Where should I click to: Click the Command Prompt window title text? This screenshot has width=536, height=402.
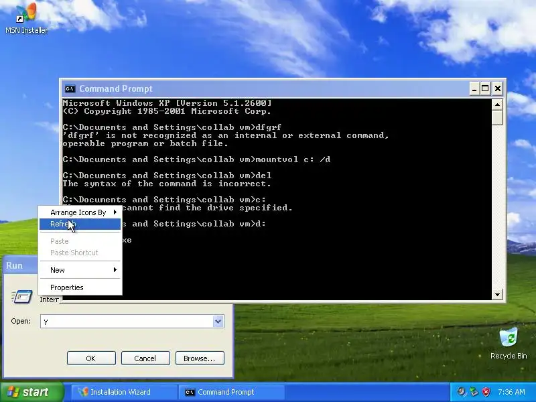point(116,89)
